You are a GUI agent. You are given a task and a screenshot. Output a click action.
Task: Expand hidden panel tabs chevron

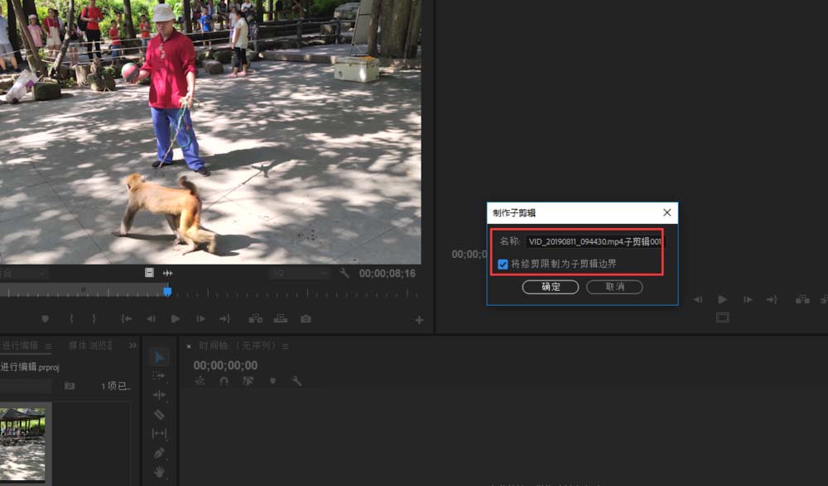click(132, 345)
